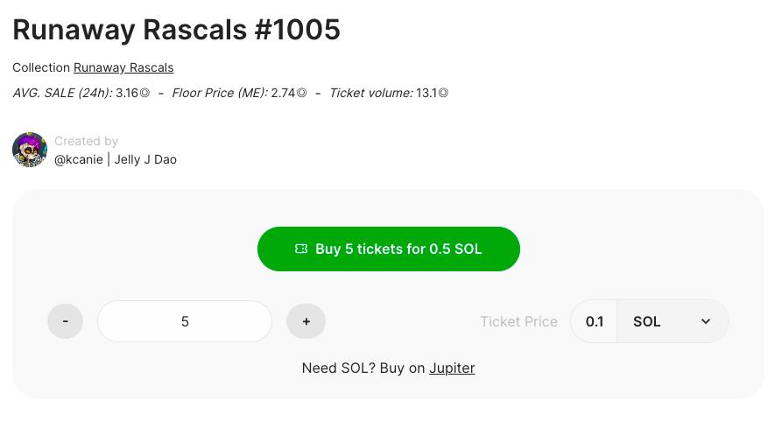Increase ticket count with the plus button
Image resolution: width=775 pixels, height=421 pixels.
(306, 321)
